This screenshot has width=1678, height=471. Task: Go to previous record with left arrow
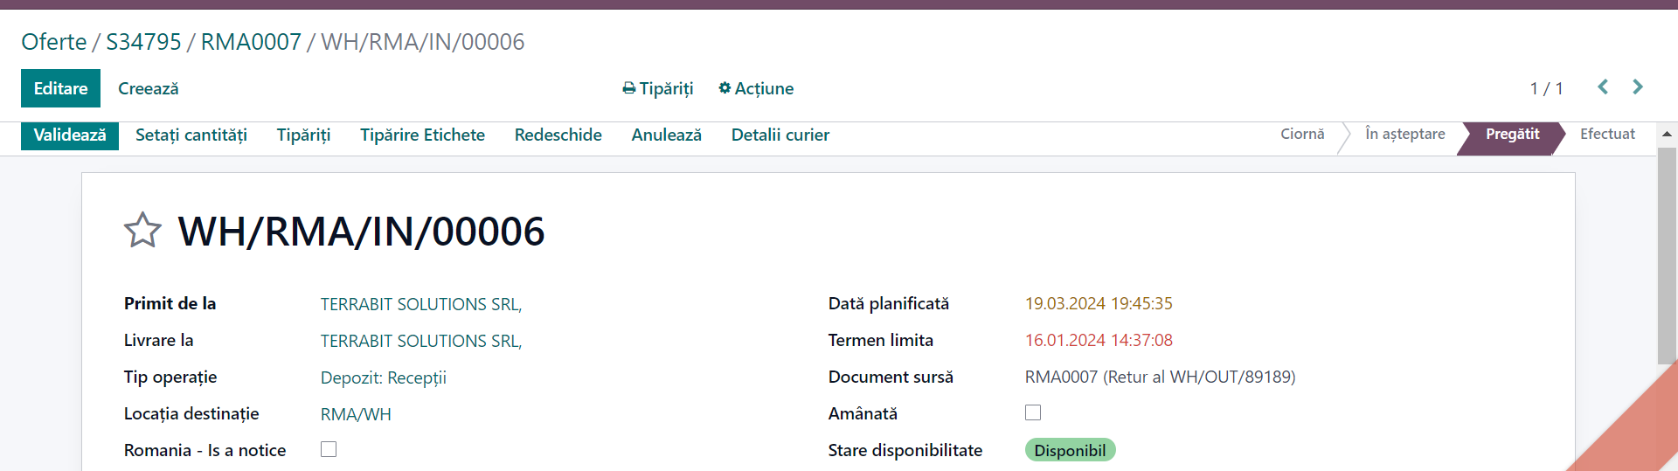[1603, 87]
